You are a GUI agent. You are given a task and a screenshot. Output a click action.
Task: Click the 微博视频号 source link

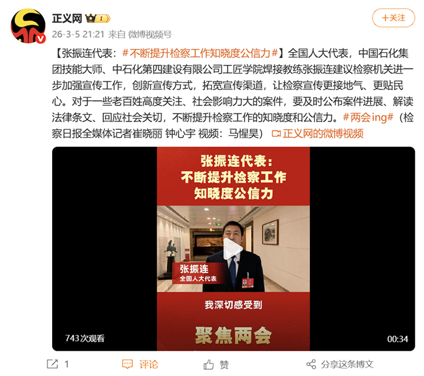click(x=150, y=35)
